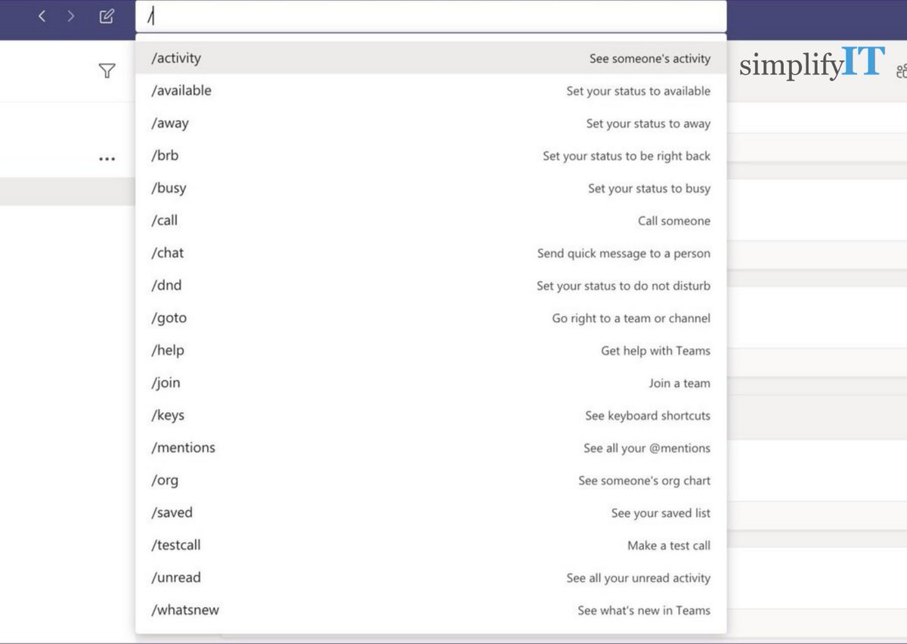
Task: Pick the /org command
Action: pos(431,481)
